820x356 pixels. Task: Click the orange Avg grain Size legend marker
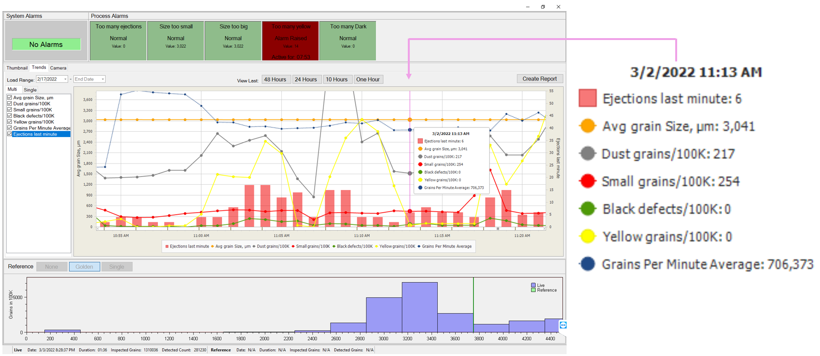587,126
